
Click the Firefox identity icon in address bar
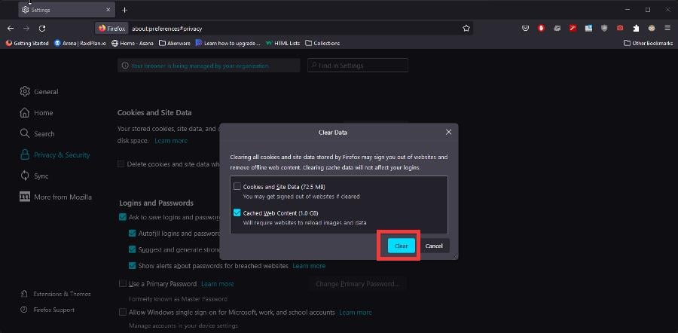pyautogui.click(x=111, y=29)
